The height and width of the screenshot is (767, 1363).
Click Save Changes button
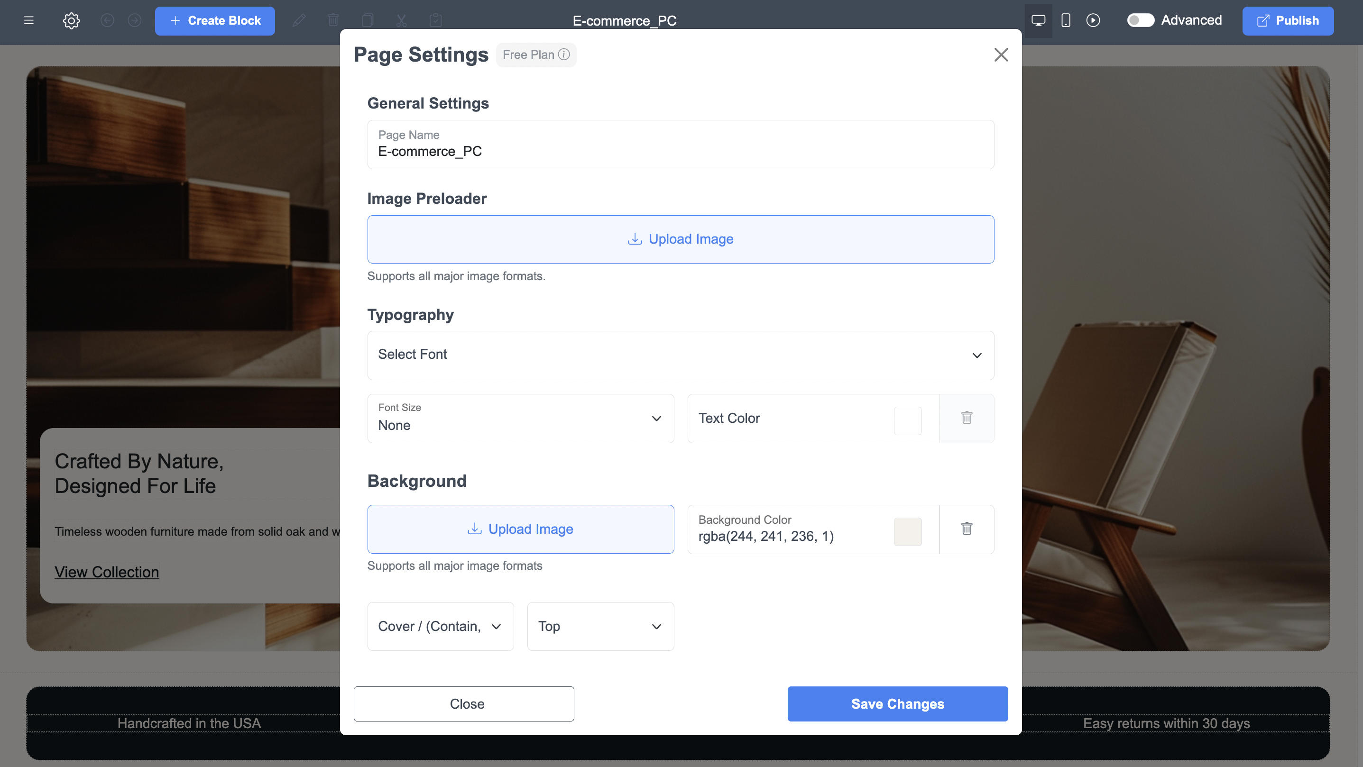897,703
